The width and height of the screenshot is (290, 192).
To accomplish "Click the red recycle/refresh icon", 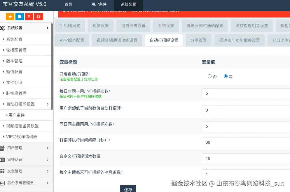I will (38, 17).
